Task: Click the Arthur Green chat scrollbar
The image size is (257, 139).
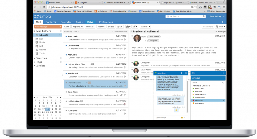Action: coord(187,97)
